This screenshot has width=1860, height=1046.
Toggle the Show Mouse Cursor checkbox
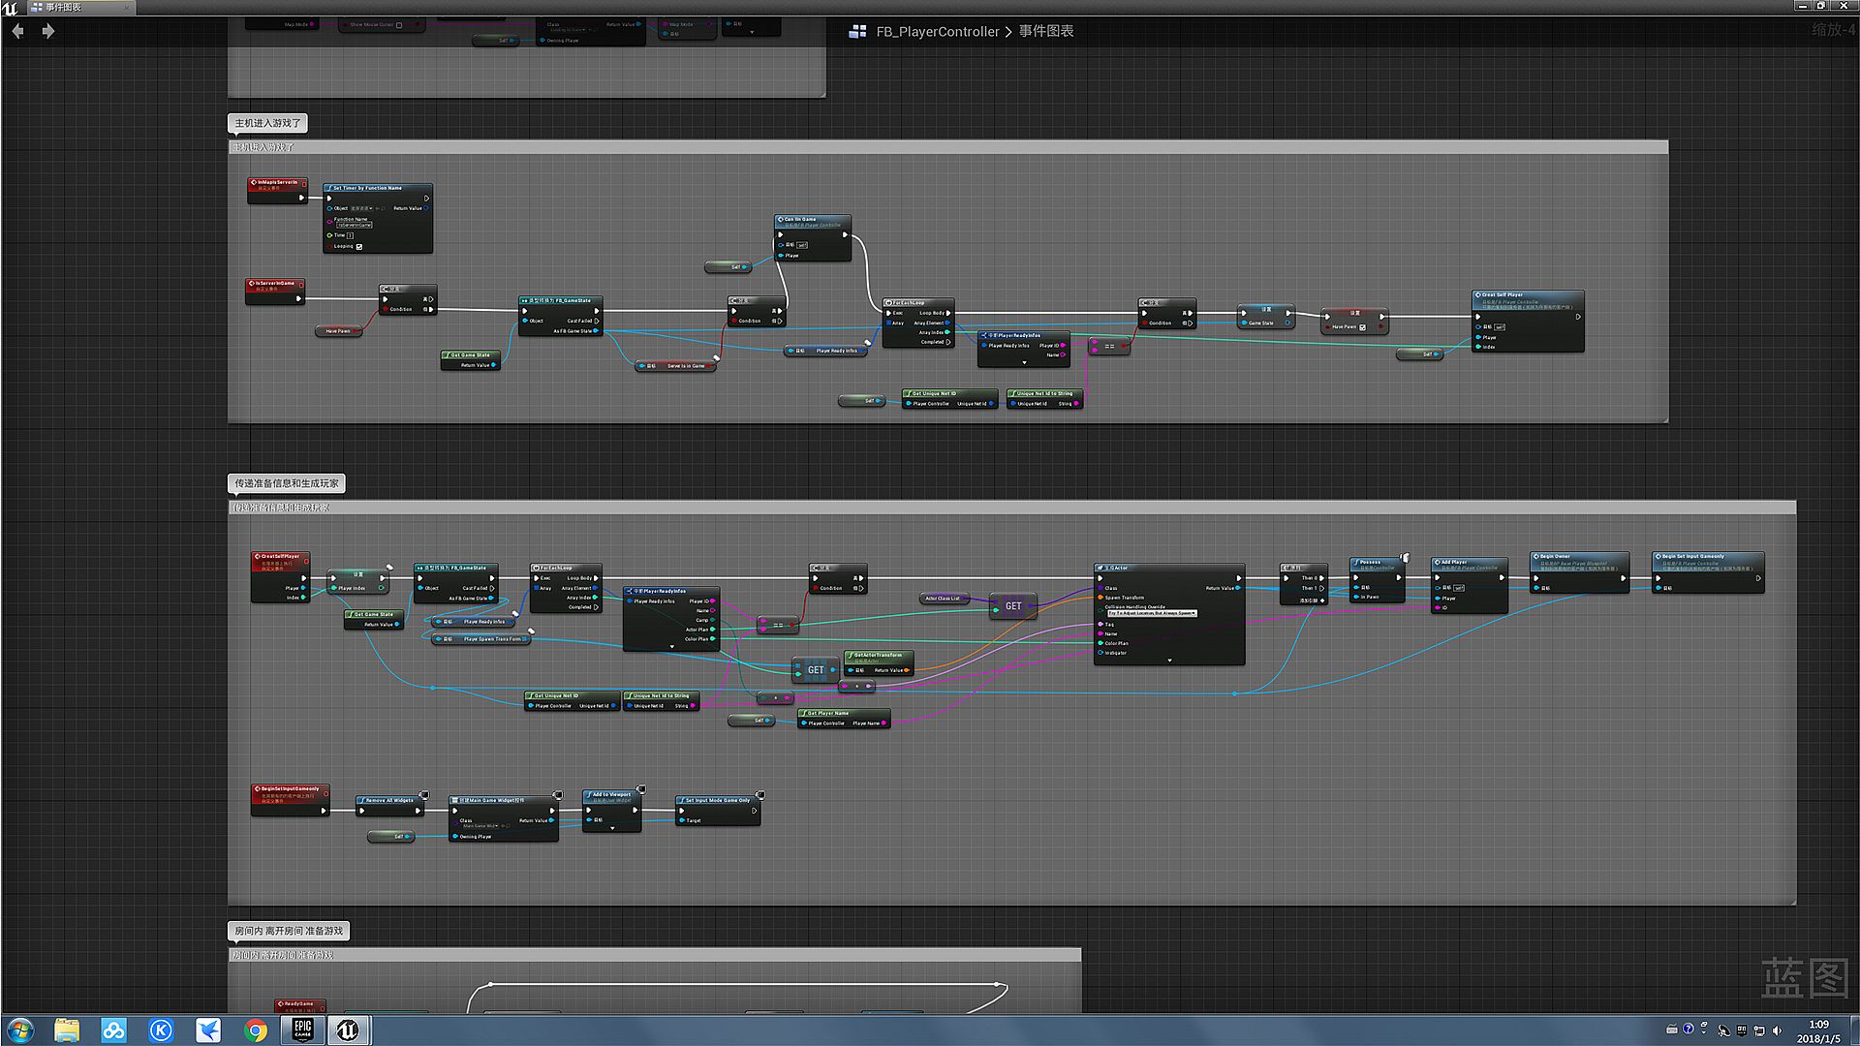coord(399,25)
